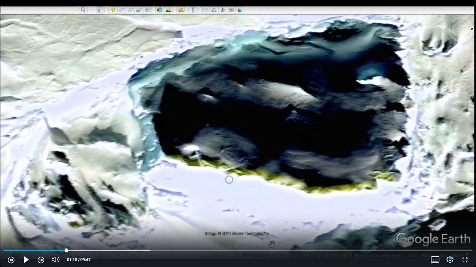This screenshot has width=476, height=267.
Task: Show sunlight across the landscape
Action: 168,10
